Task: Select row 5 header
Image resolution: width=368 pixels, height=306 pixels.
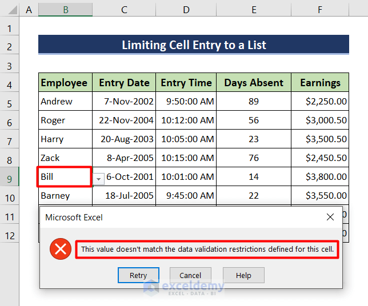Action: tap(10, 102)
